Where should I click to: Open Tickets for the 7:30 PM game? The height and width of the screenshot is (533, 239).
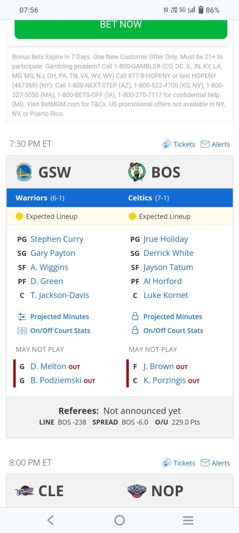[x=178, y=144]
